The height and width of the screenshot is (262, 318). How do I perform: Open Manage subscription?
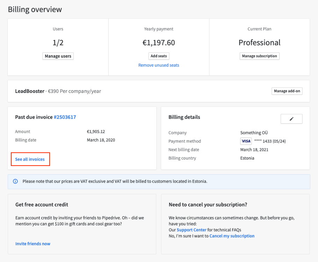tap(259, 56)
